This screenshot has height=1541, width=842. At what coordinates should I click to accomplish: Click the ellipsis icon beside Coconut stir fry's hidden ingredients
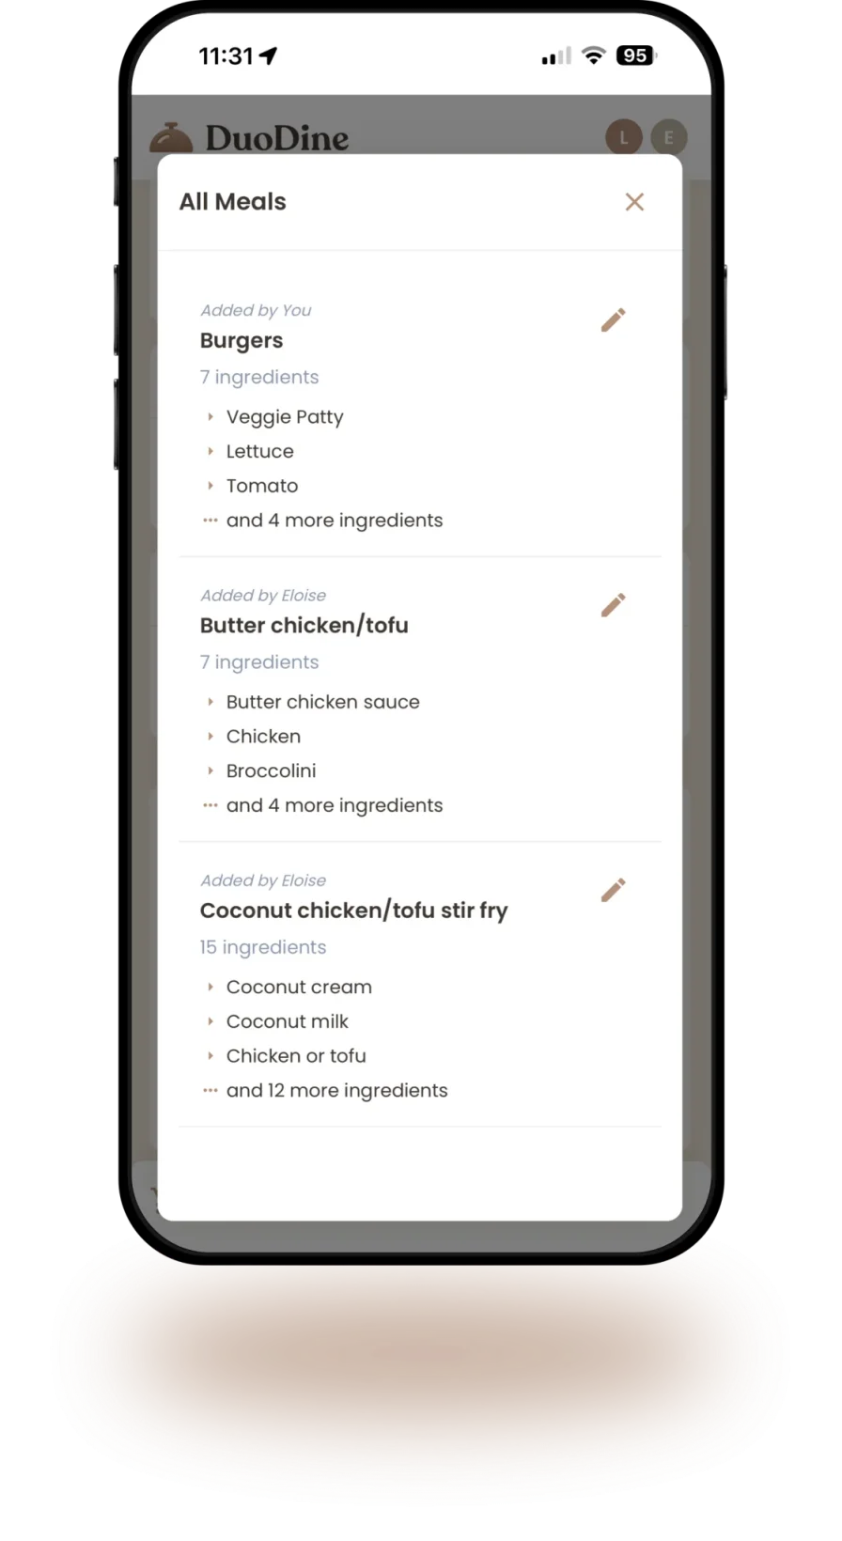tap(210, 1090)
